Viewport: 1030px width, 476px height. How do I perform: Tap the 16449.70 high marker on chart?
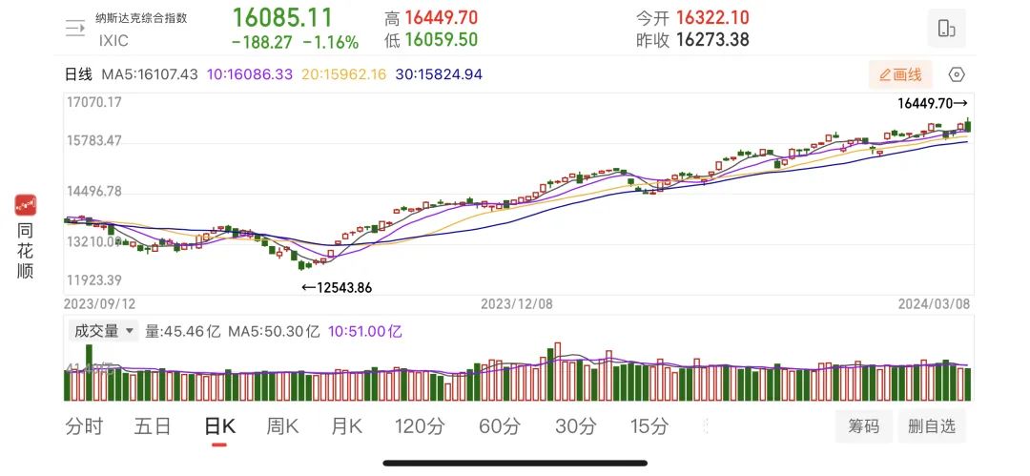click(933, 103)
